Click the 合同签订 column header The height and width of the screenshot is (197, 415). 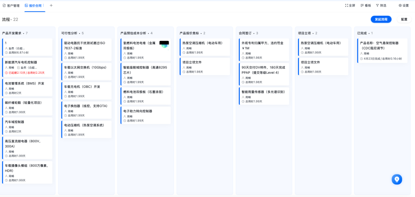point(248,33)
